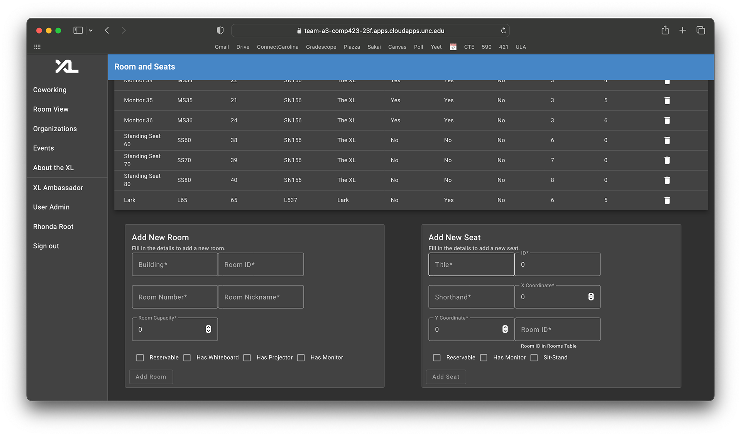
Task: Check the Sit-Stand checkbox
Action: pos(534,358)
